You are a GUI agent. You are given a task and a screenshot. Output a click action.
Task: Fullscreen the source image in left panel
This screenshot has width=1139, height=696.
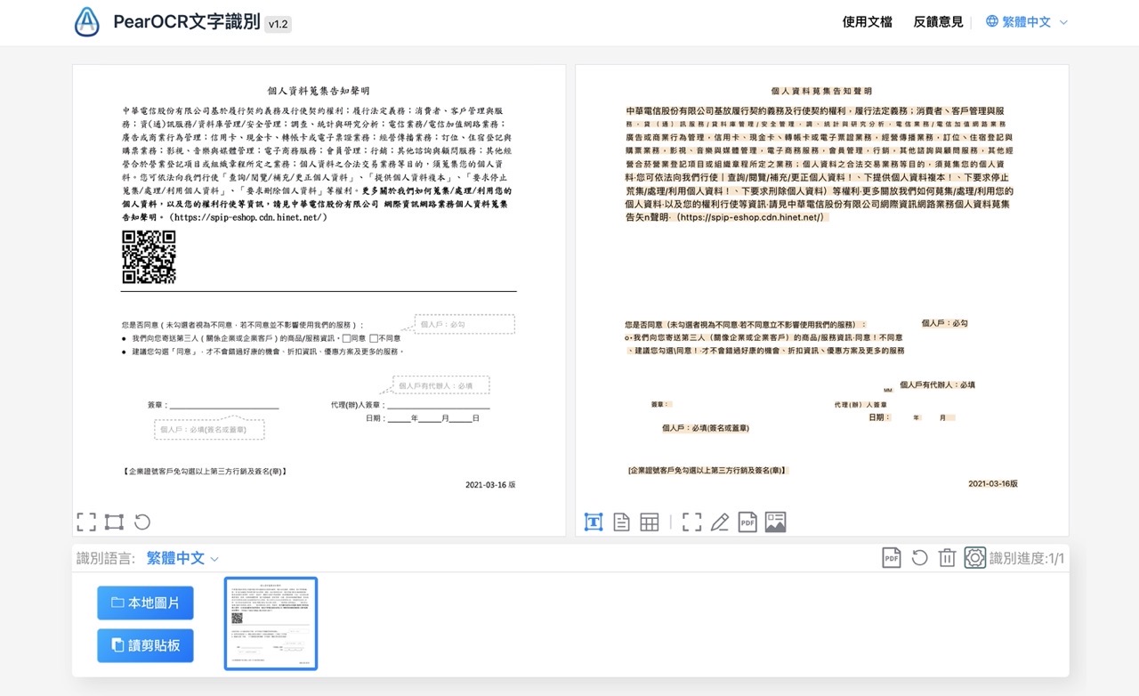pyautogui.click(x=86, y=522)
